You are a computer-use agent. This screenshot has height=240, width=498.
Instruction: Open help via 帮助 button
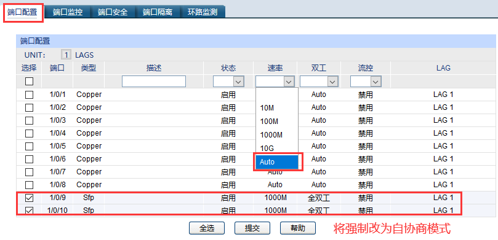298,228
